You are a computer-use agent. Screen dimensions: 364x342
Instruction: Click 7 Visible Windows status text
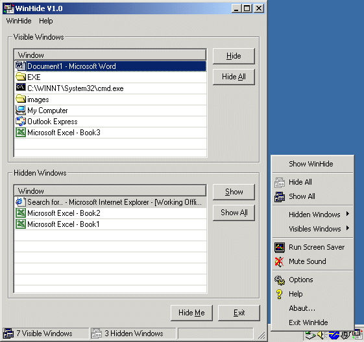[x=44, y=334]
